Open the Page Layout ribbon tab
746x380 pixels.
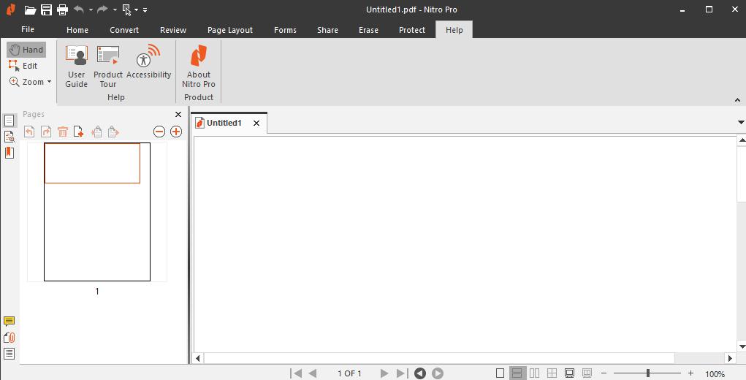[230, 30]
